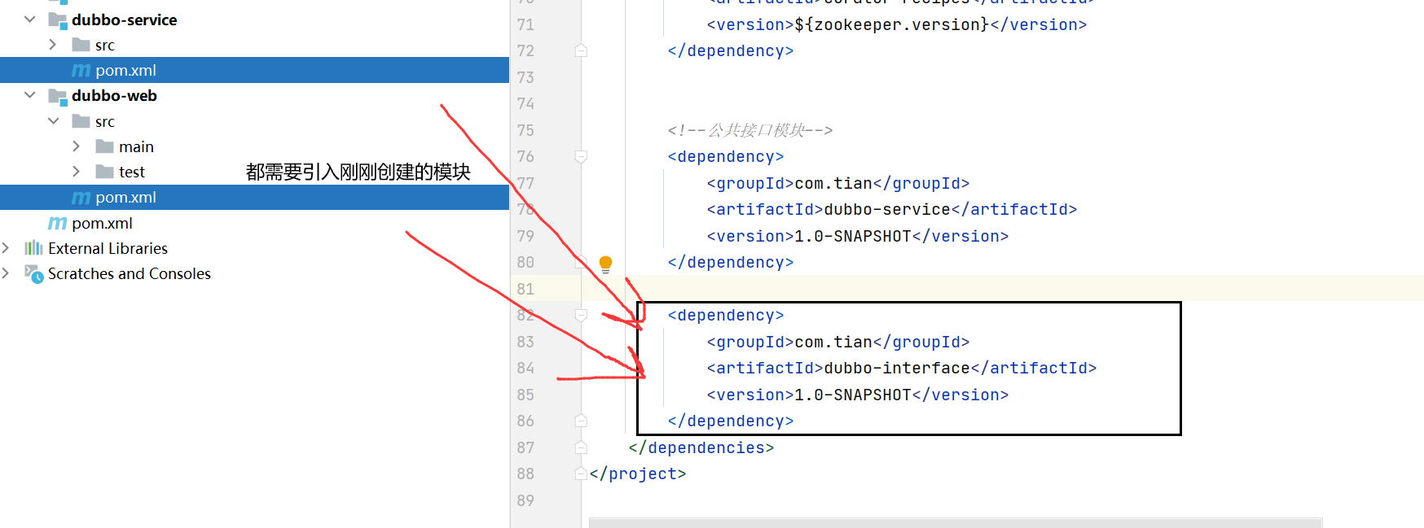Click fold end marker at line 88

pos(581,473)
